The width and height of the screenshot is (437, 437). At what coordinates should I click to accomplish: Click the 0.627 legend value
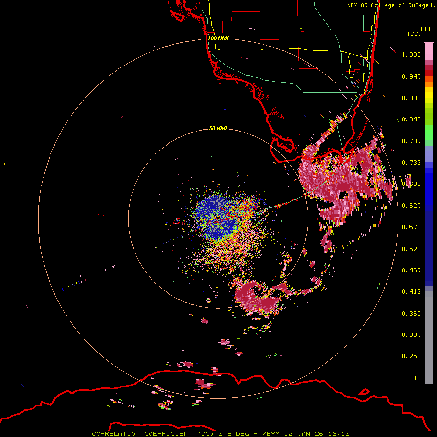tap(411, 206)
